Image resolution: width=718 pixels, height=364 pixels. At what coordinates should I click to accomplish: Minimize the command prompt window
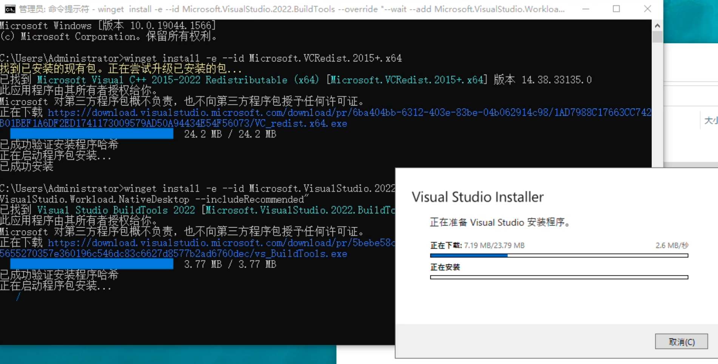(x=585, y=9)
